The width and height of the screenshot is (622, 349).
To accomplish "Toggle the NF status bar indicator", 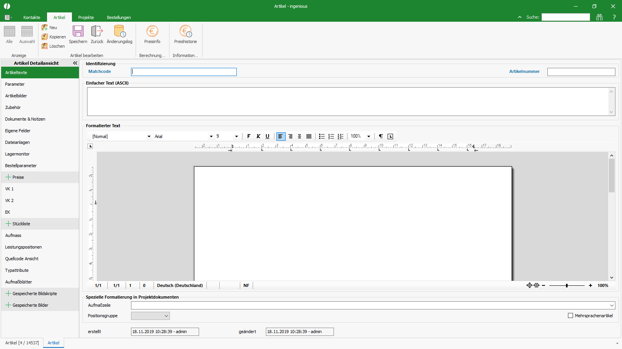I will [x=246, y=285].
